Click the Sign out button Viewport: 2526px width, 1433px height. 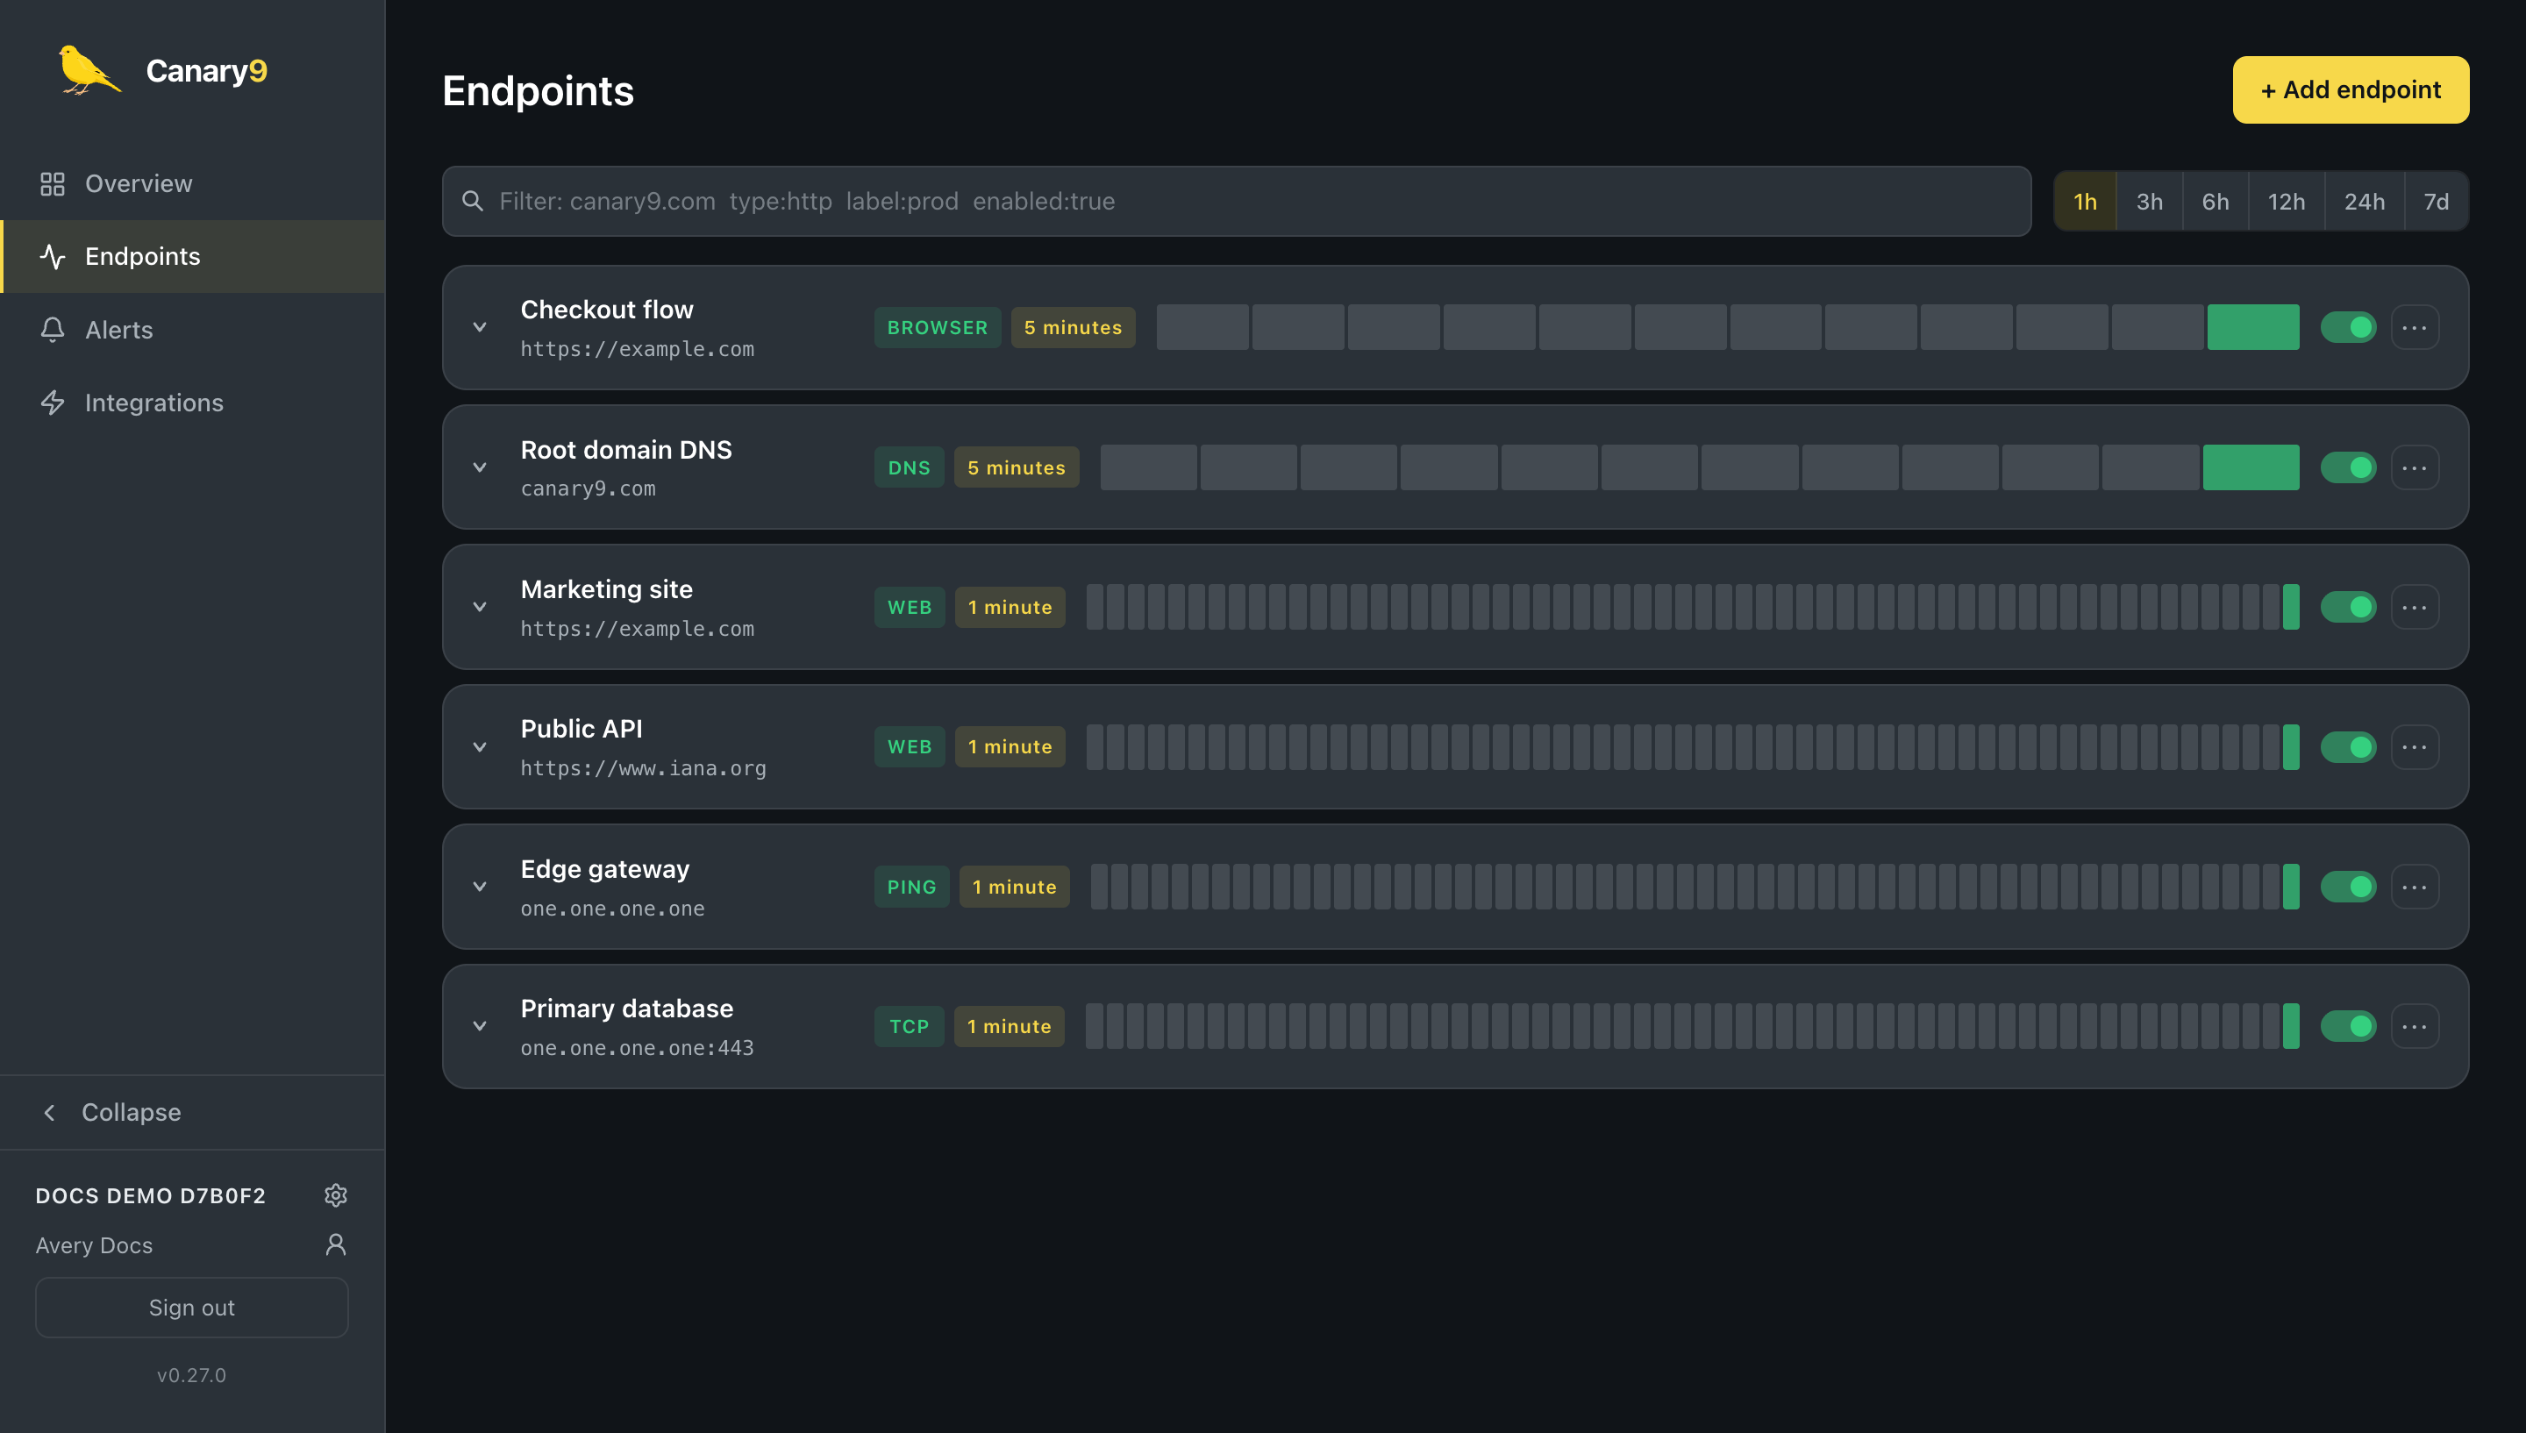[x=192, y=1307]
